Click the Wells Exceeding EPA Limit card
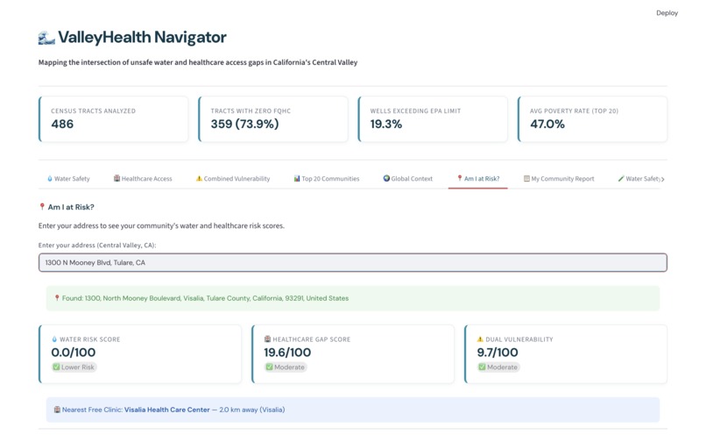Screen dimensions: 706x442 pyautogui.click(x=433, y=119)
